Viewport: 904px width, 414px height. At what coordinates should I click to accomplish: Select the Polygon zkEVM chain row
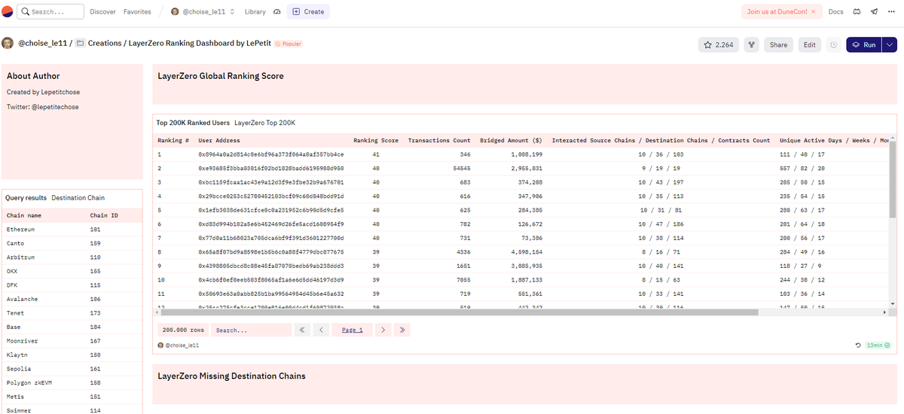click(72, 382)
